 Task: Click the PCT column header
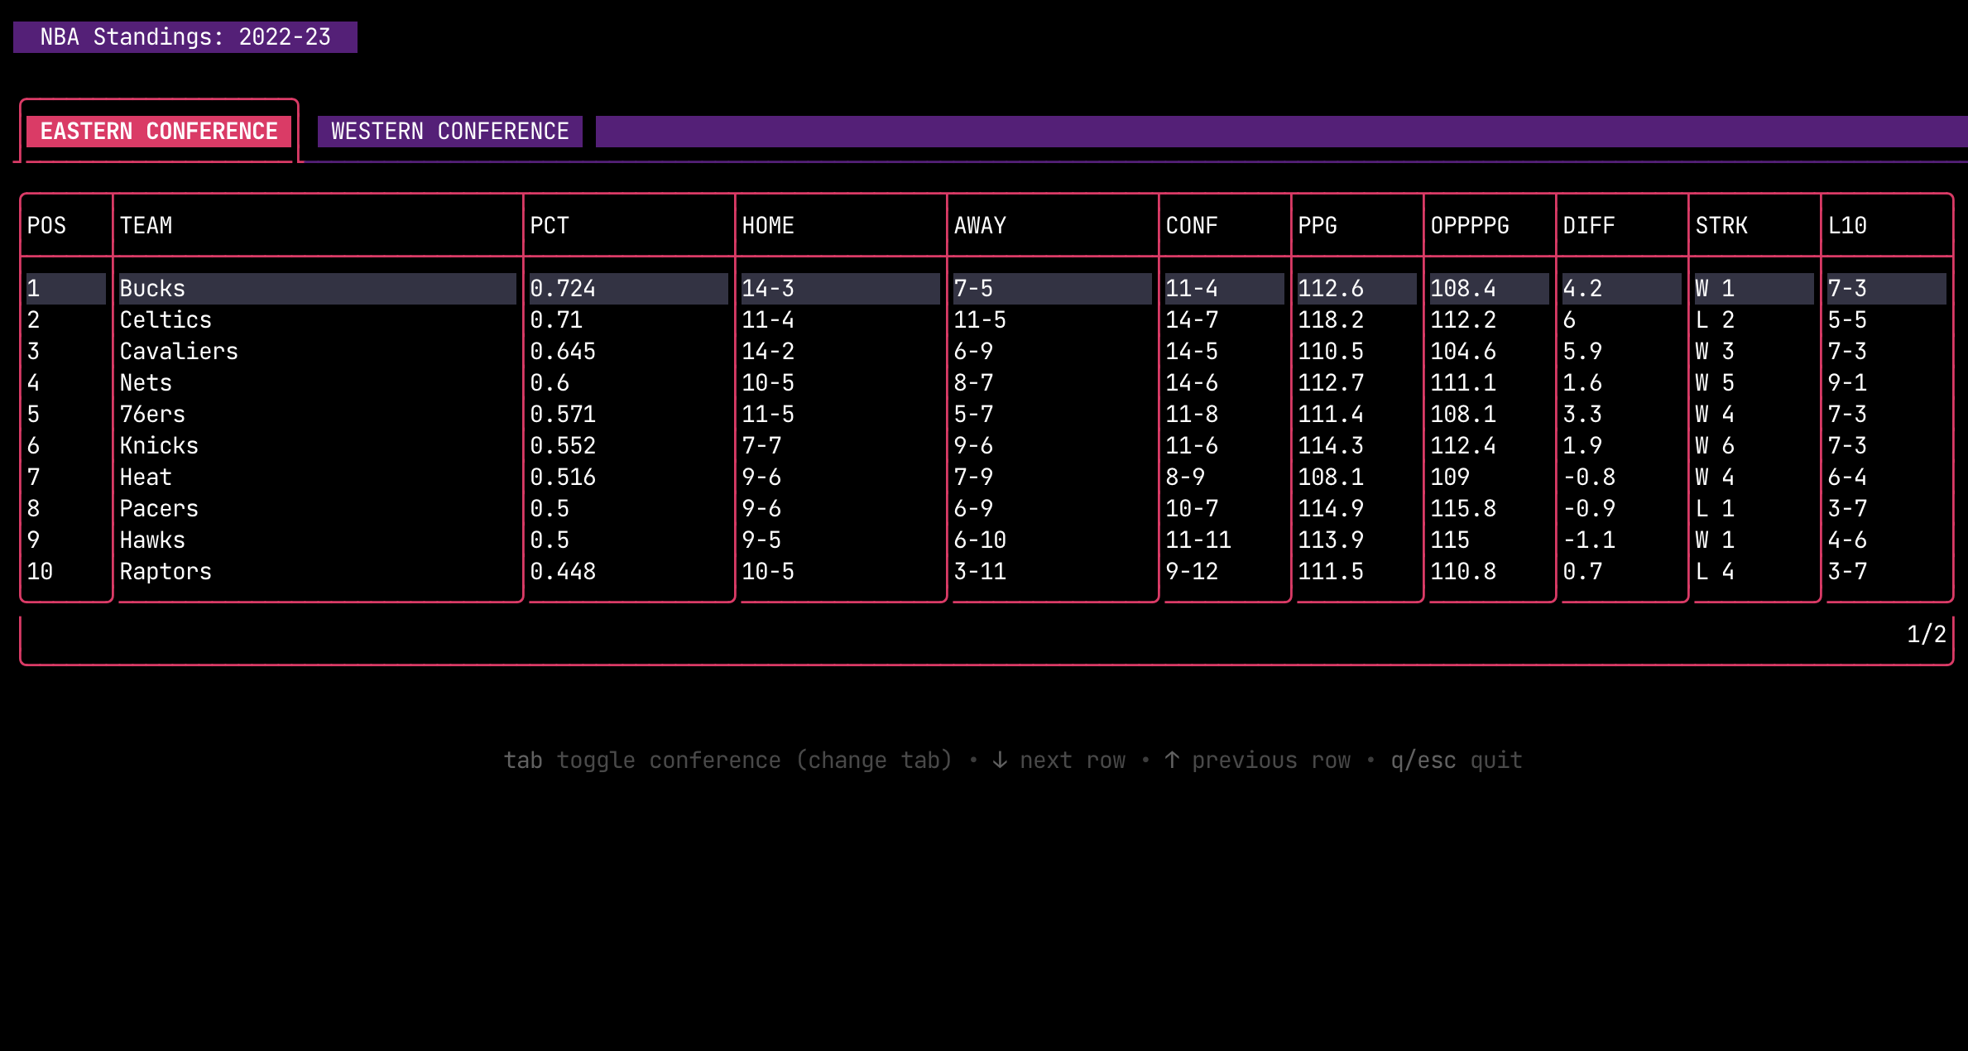pyautogui.click(x=550, y=226)
